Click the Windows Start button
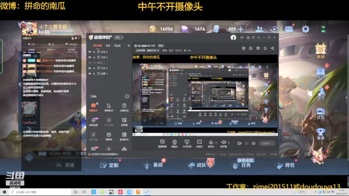 [4, 192]
